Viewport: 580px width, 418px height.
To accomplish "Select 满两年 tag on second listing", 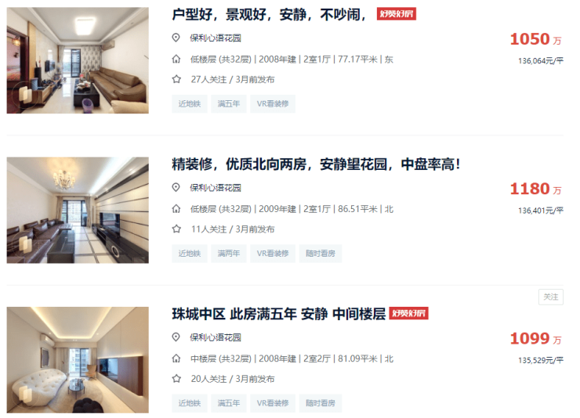I will (x=229, y=254).
